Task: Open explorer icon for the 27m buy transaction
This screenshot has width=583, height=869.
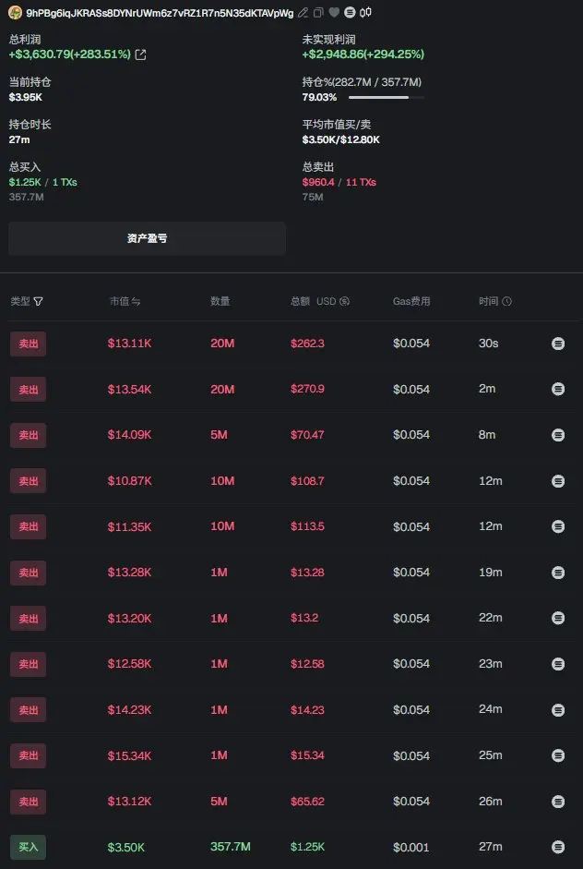Action: [x=557, y=847]
